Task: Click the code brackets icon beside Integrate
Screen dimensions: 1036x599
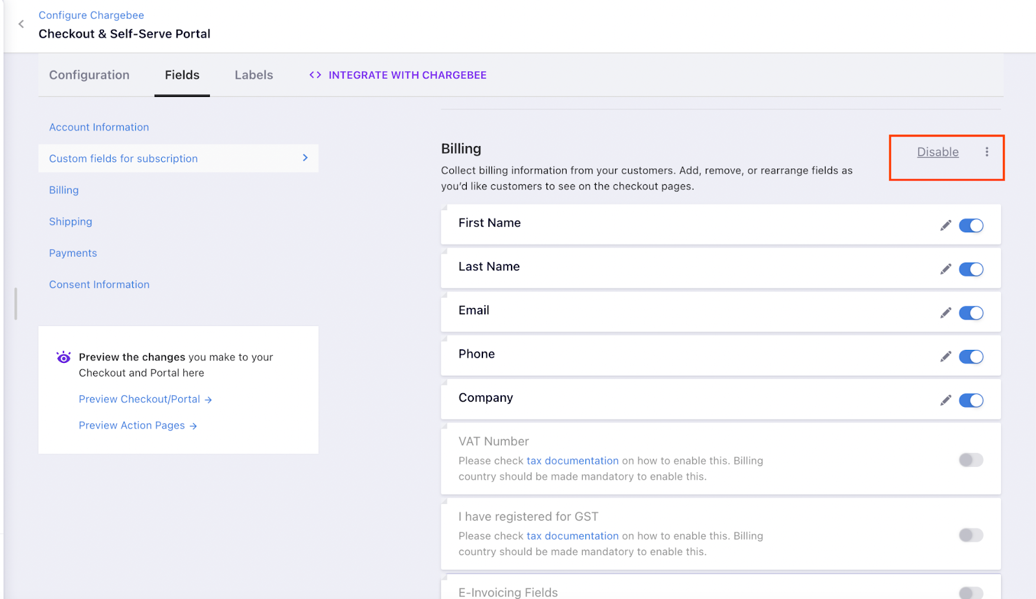Action: (x=315, y=75)
